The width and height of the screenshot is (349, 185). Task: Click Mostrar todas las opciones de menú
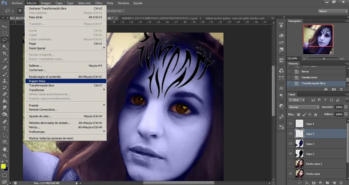tap(66, 138)
